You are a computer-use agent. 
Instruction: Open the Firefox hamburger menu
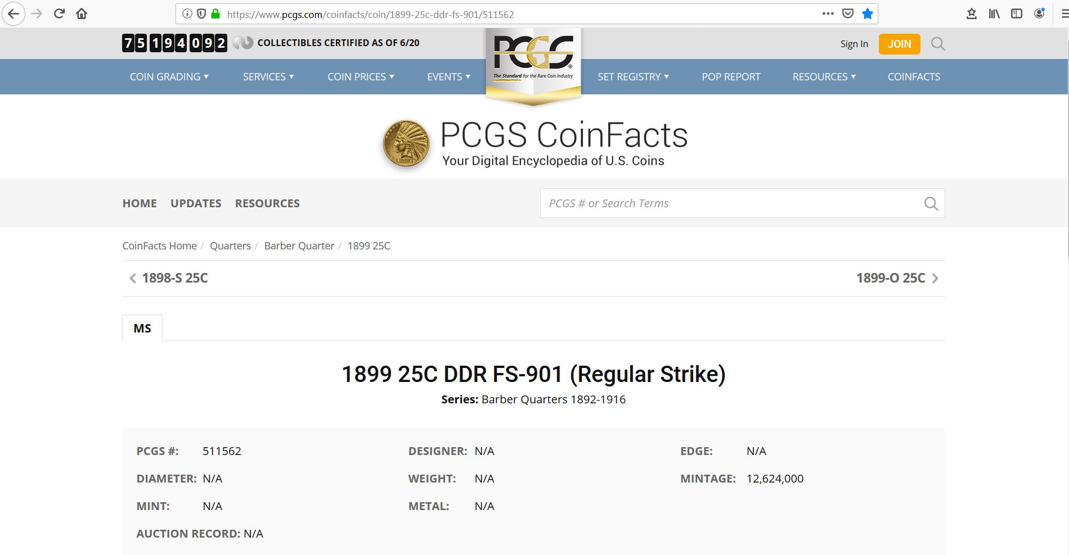[x=1064, y=14]
